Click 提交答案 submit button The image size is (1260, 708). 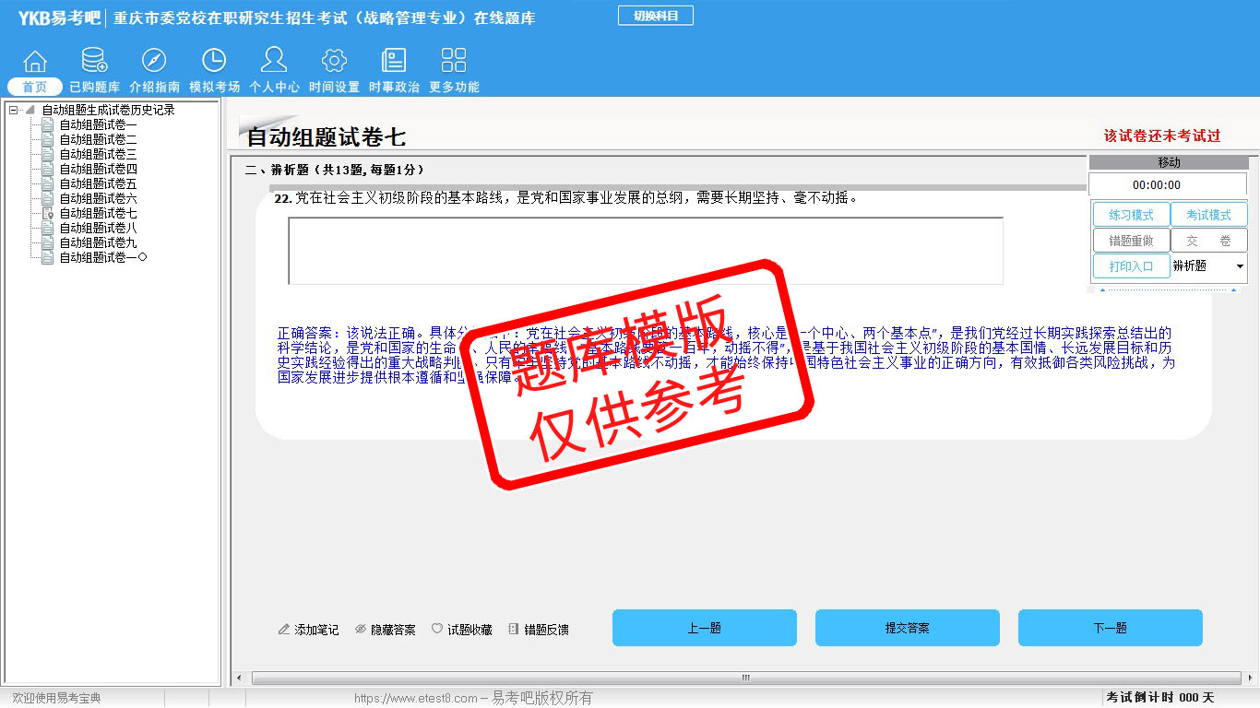point(907,628)
